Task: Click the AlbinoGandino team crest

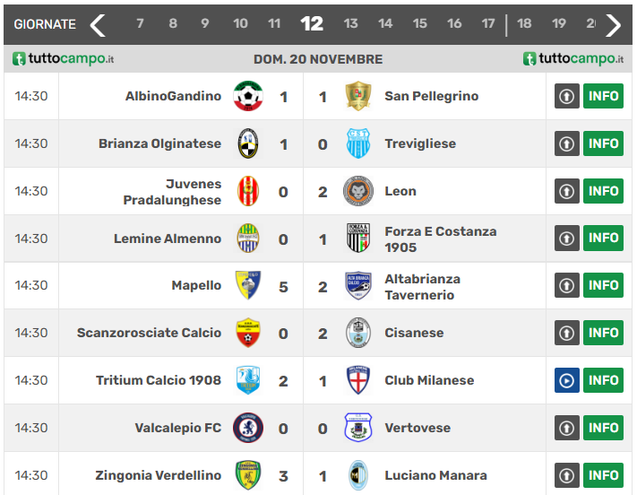Action: click(x=248, y=96)
